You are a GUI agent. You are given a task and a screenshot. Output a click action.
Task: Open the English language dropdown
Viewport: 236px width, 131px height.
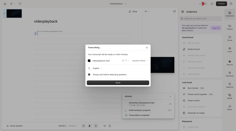point(97,68)
